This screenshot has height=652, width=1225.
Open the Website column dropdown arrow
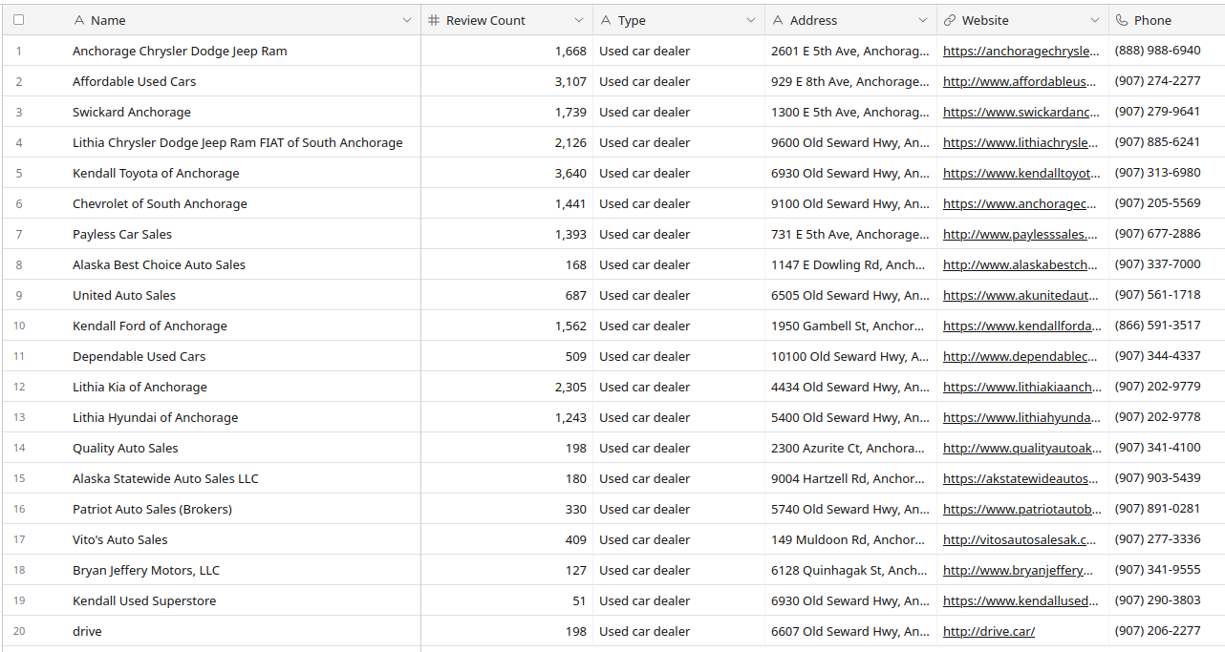1095,20
